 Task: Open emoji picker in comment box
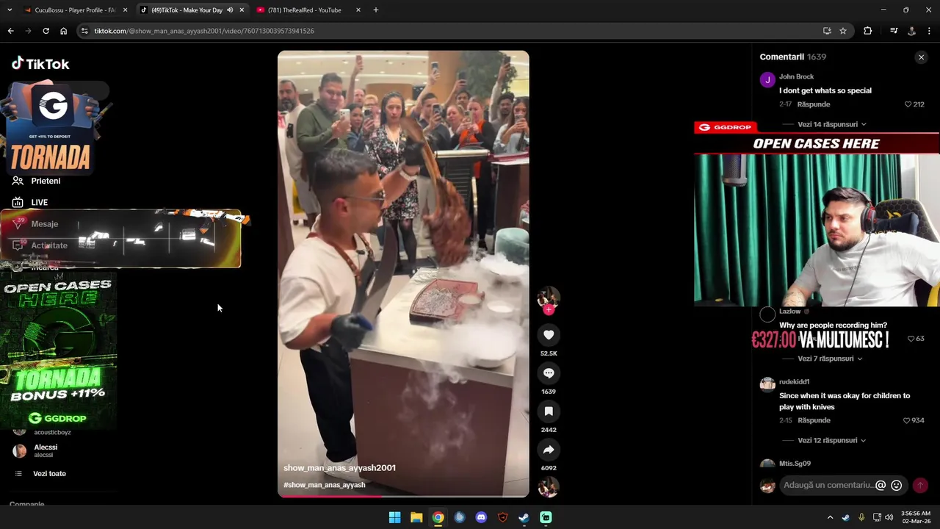(x=896, y=485)
